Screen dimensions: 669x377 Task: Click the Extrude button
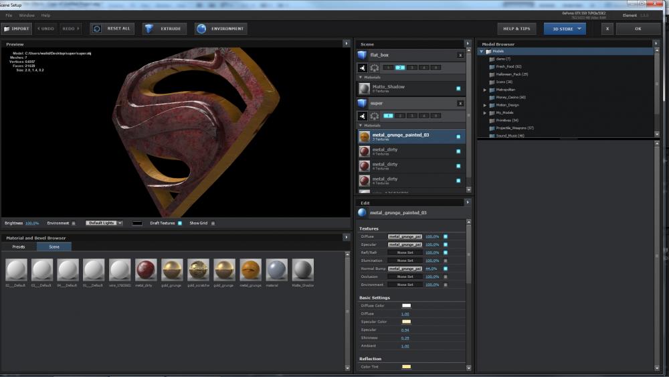165,29
